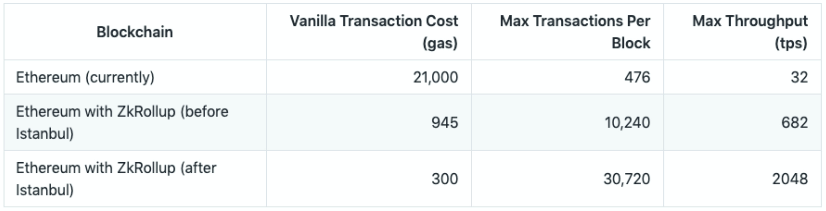Click the Ethereum (currently) row label
Screen dimensions: 826x211
tap(85, 77)
